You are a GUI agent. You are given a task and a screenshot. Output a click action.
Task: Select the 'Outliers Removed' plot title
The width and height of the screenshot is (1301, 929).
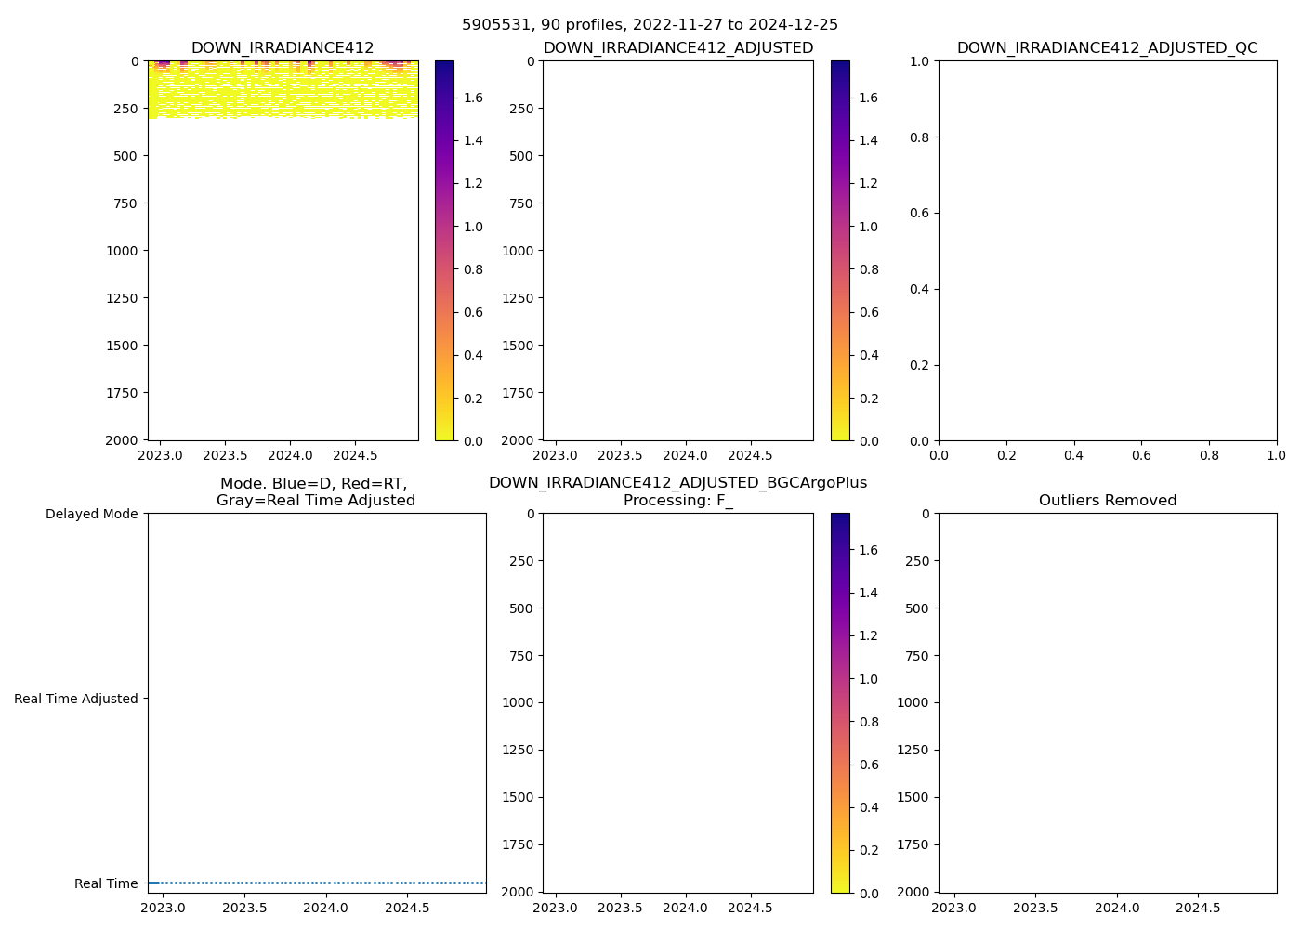pos(1107,501)
